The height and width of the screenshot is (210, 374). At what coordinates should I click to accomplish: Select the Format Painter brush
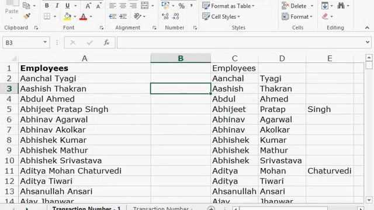[x=27, y=16]
